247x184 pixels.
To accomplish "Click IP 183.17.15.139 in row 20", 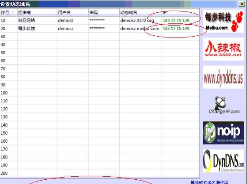I will coord(176,29).
